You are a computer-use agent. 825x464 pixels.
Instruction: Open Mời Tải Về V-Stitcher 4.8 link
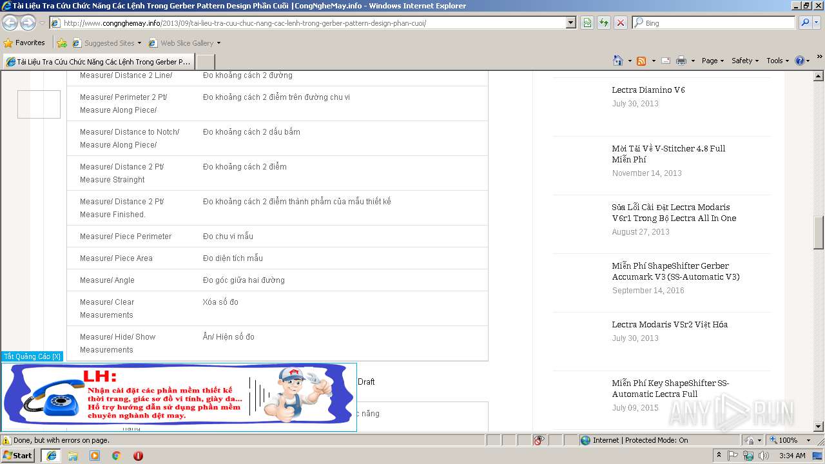(668, 153)
